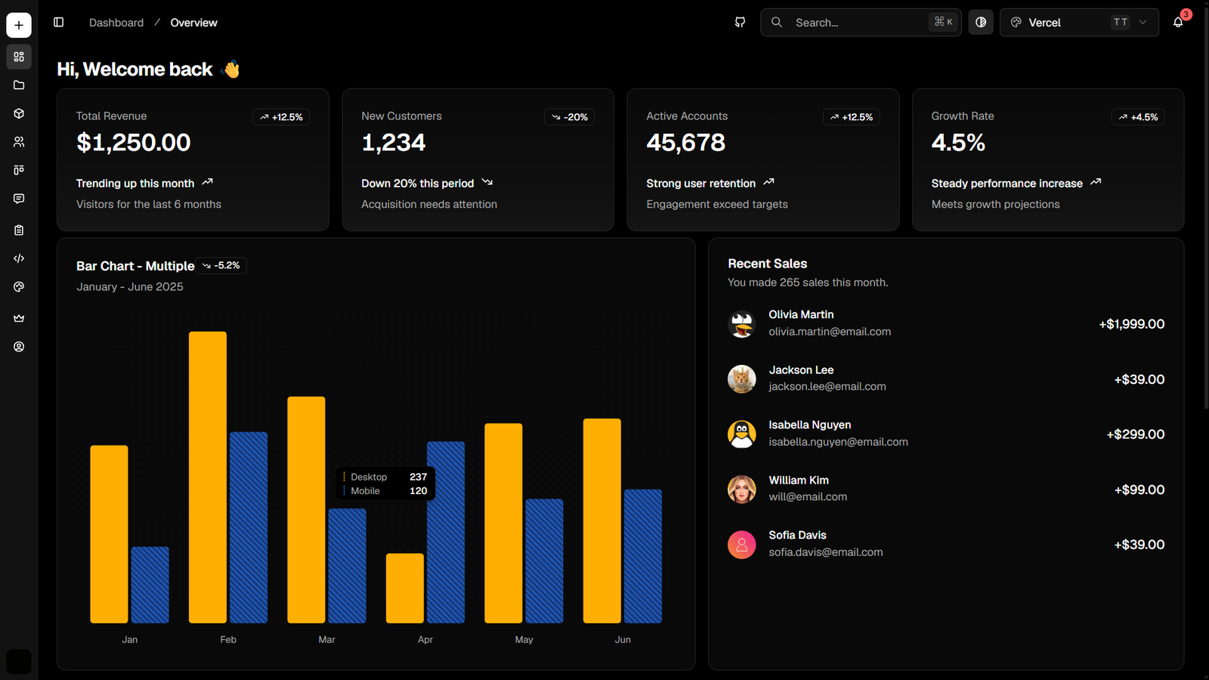
Task: Open the clipboard icon in sidebar
Action: tap(19, 230)
